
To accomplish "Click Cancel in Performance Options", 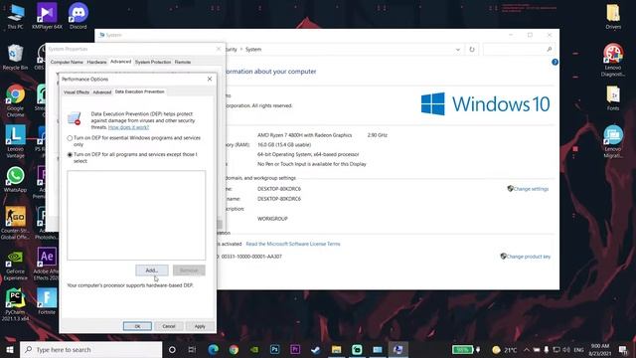I will [169, 326].
